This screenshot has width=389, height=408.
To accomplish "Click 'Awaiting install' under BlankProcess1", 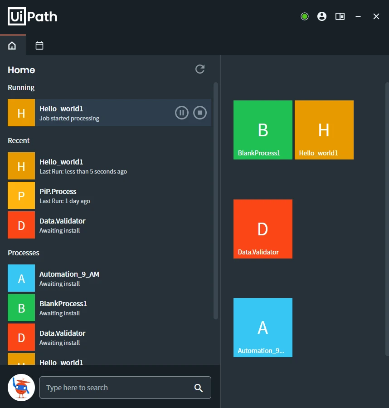I will point(59,313).
